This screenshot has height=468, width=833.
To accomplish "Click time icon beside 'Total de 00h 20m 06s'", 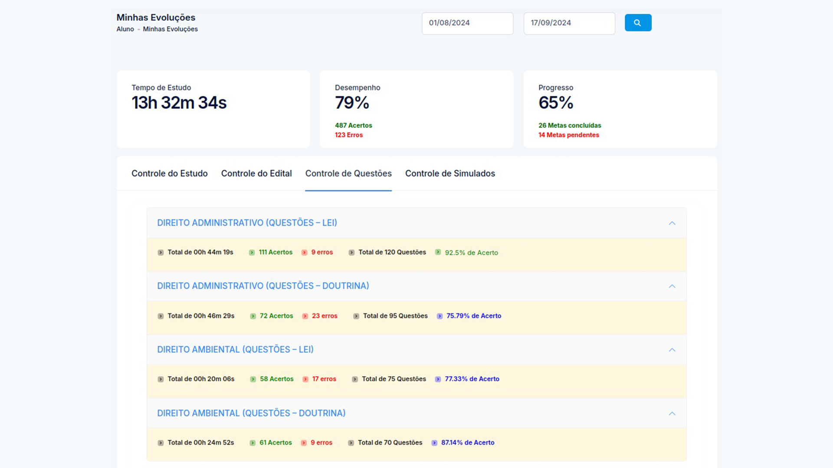I will click(161, 379).
